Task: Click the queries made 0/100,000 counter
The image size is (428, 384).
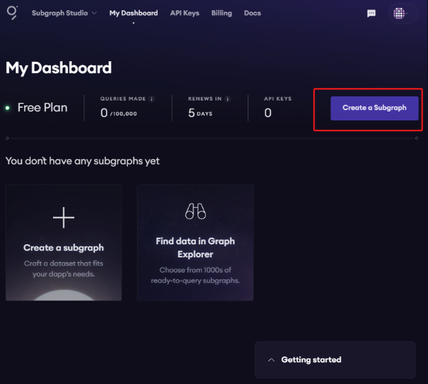Action: tap(119, 113)
